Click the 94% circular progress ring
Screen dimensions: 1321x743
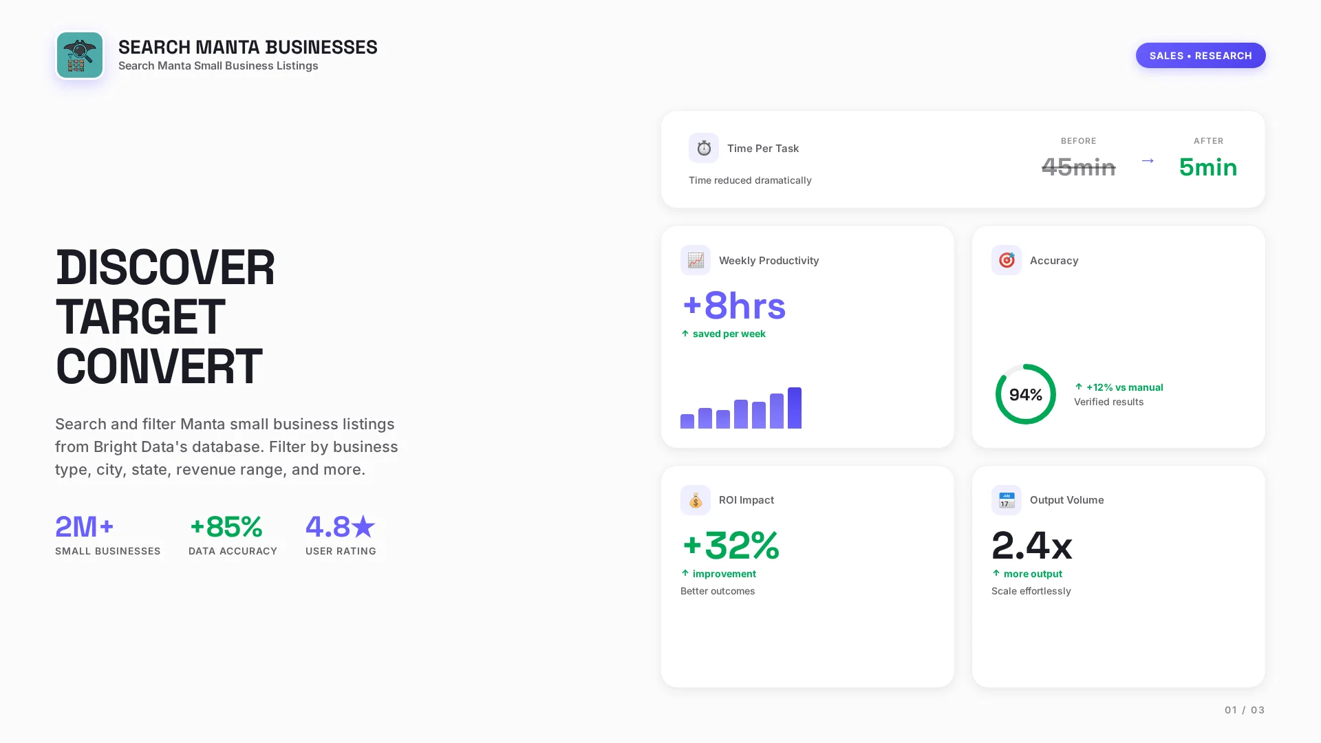(x=1025, y=394)
